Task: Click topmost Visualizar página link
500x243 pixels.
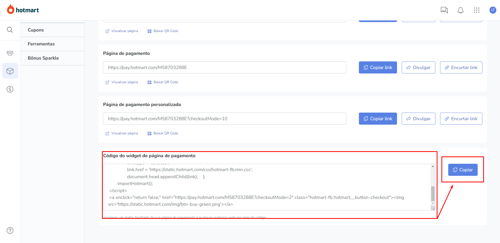Action: pyautogui.click(x=122, y=31)
